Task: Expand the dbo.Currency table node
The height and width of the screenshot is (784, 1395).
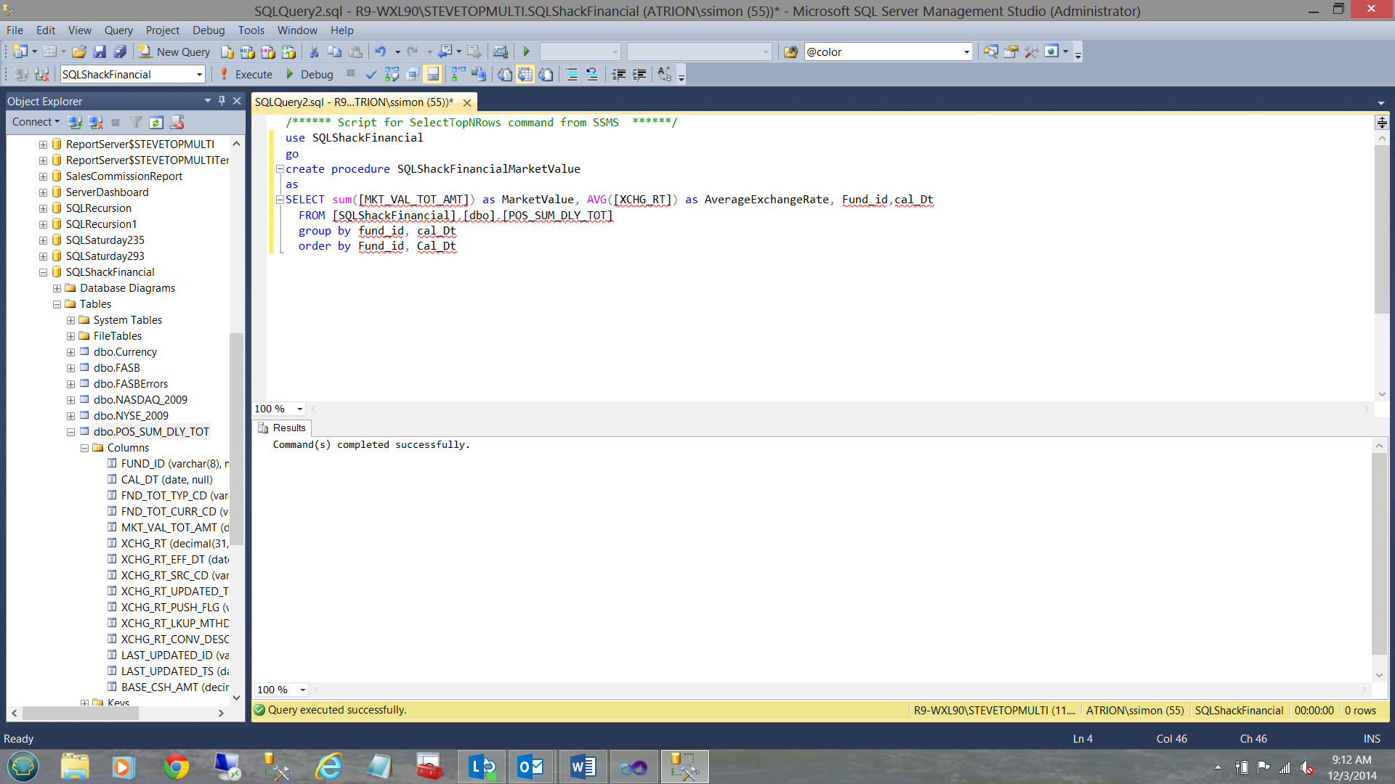Action: pos(70,352)
